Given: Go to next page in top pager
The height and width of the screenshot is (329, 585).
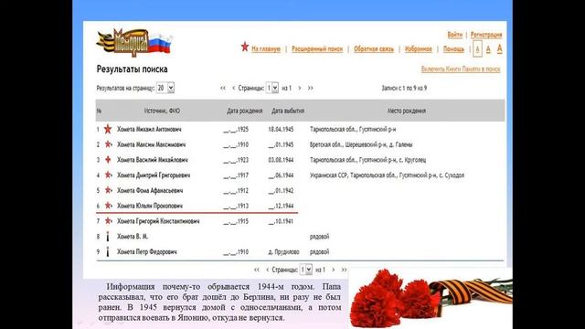Looking at the screenshot, I should pos(300,88).
